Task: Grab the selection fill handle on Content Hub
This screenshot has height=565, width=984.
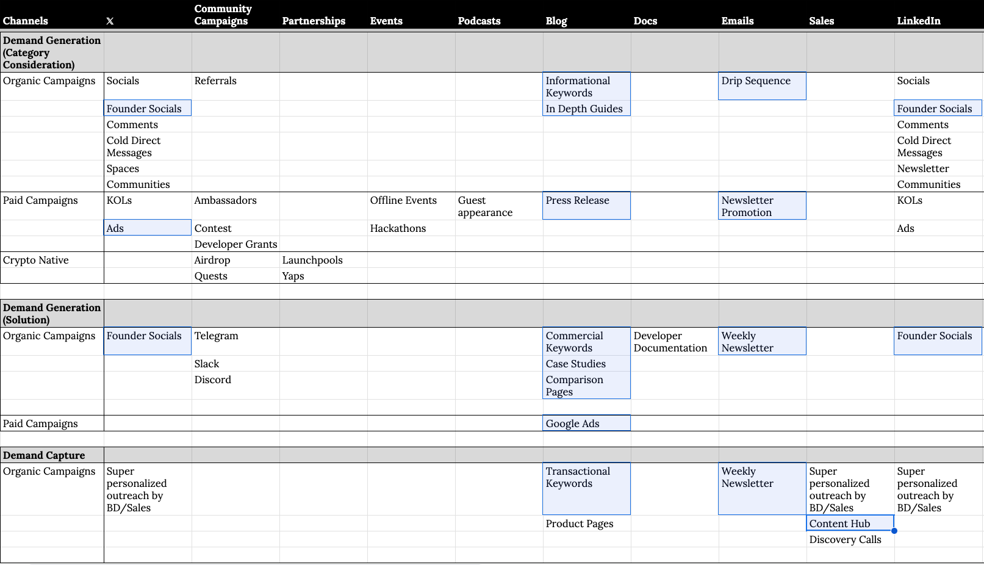Action: (x=894, y=531)
